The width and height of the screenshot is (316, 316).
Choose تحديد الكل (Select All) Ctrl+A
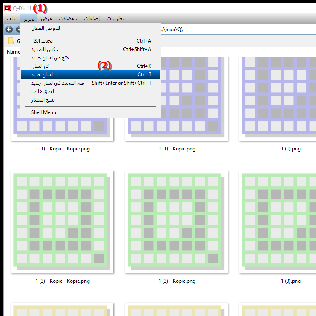click(x=91, y=41)
